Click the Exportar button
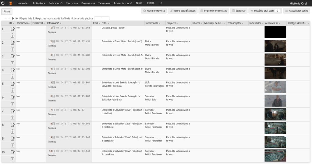Image resolution: width=312 pixels, height=167 pixels. [238, 11]
